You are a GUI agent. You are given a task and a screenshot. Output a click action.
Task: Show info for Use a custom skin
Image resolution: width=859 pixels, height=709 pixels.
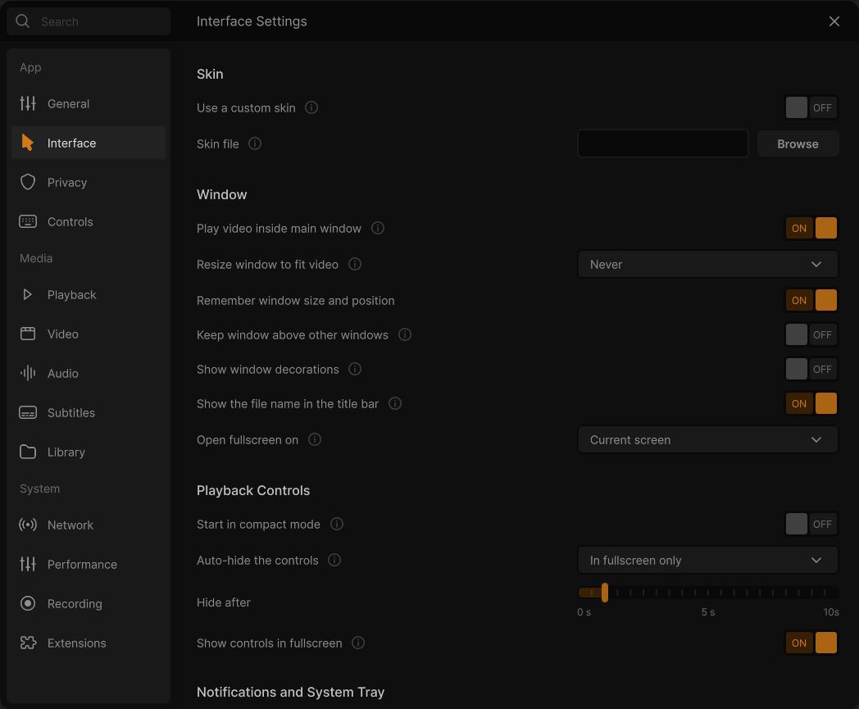(x=311, y=107)
